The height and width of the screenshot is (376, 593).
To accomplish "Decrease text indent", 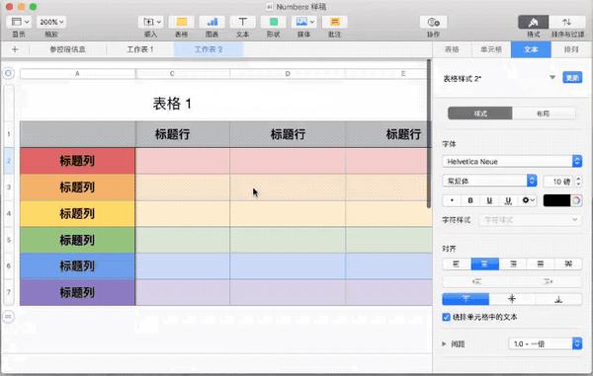I will click(477, 281).
